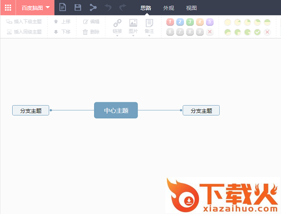Collapse the right branch connector dot
The width and height of the screenshot is (281, 214).
[181, 110]
